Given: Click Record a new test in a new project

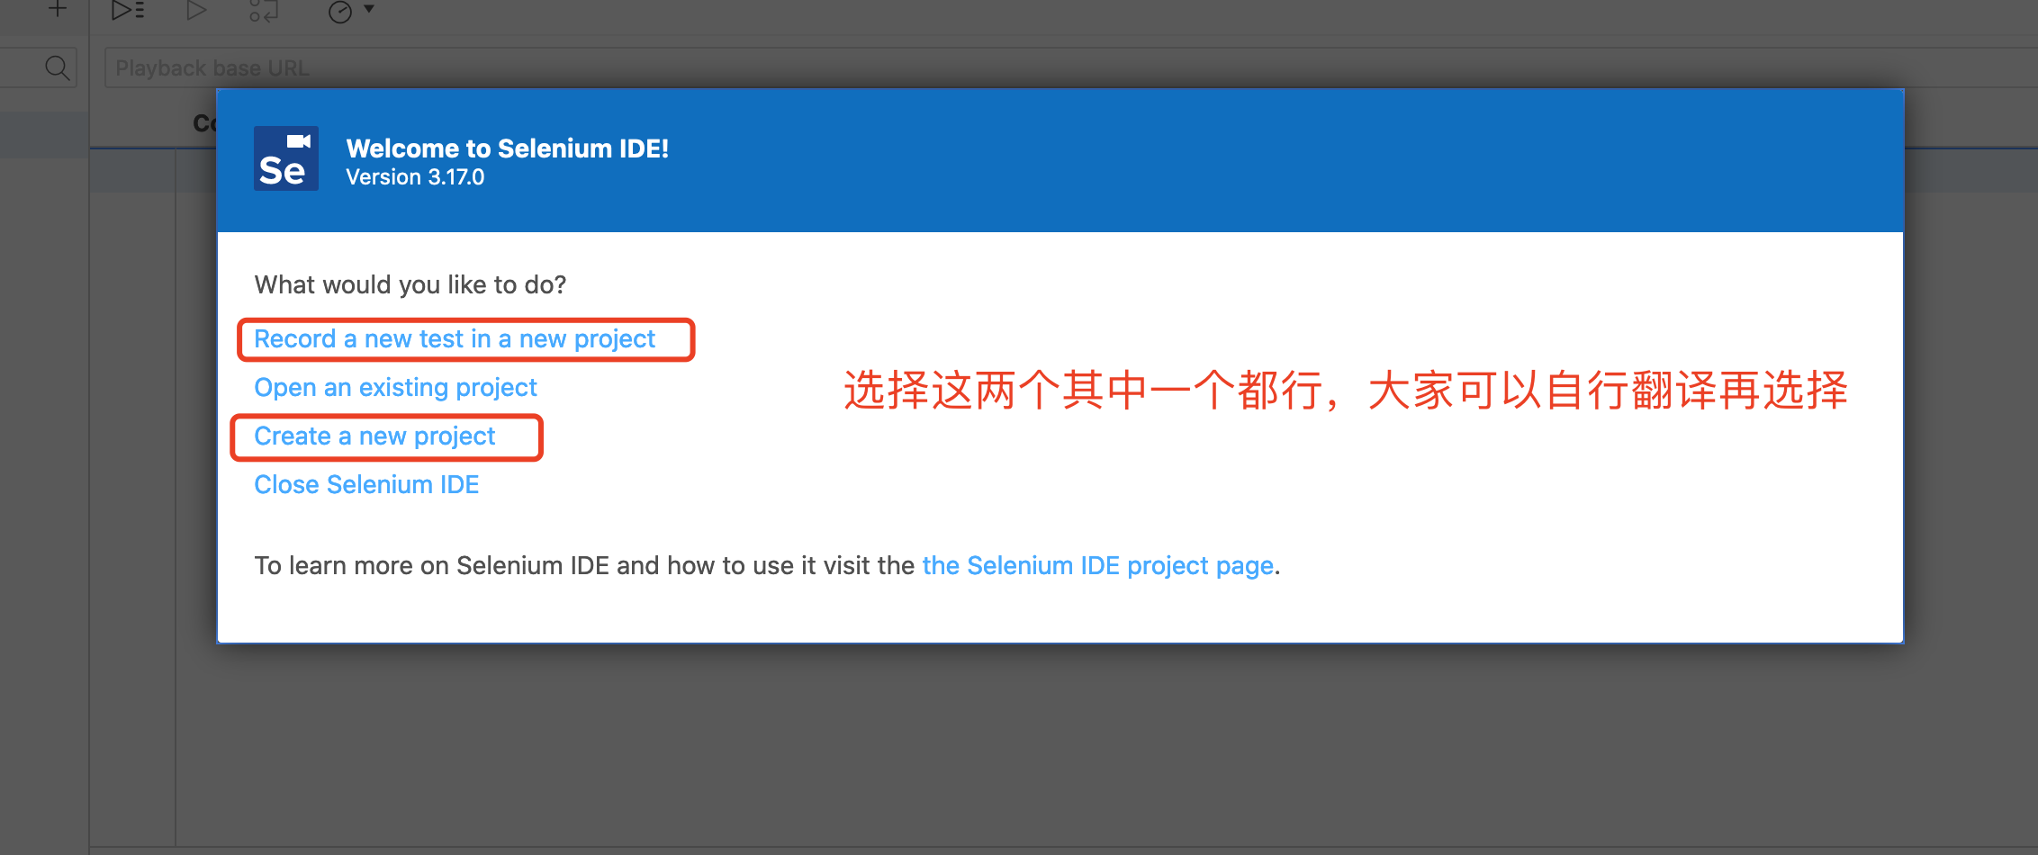Looking at the screenshot, I should coord(455,339).
